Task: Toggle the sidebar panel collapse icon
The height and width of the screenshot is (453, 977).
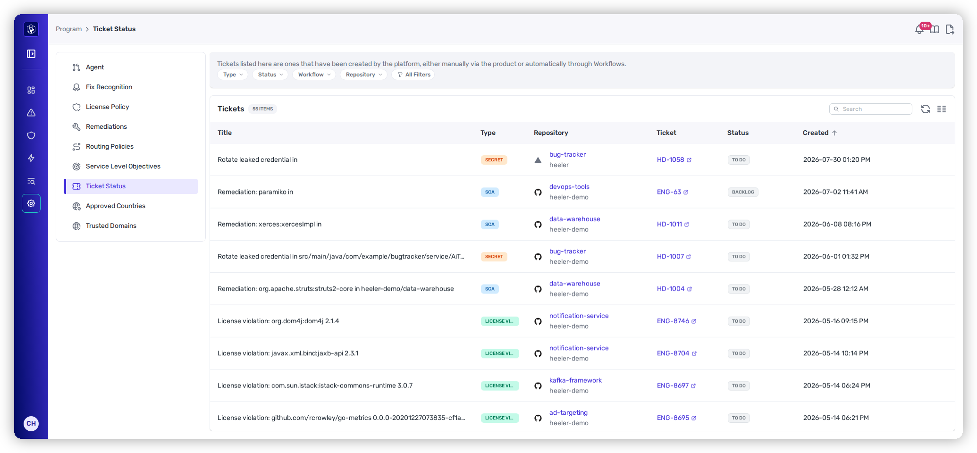Action: tap(31, 54)
